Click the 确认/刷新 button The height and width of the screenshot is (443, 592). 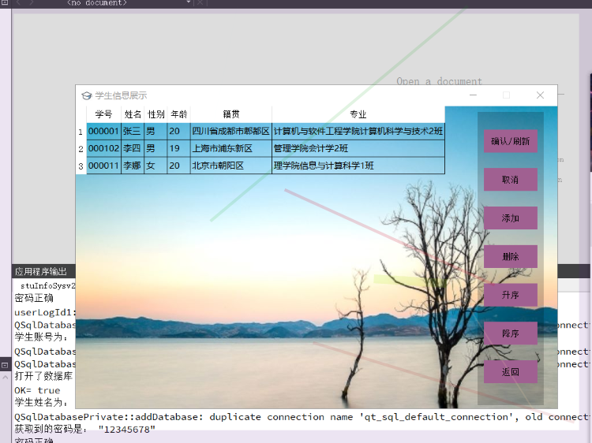[511, 141]
